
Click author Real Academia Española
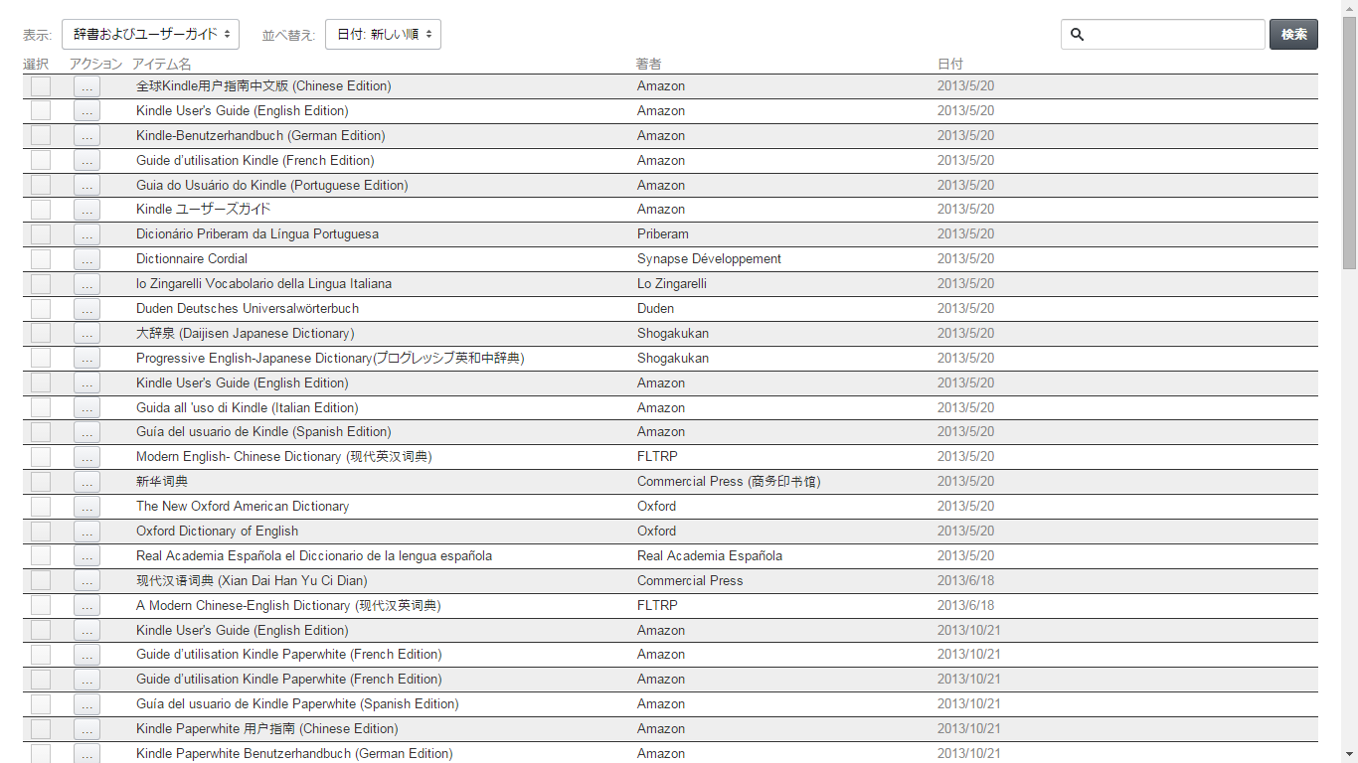[x=710, y=556]
